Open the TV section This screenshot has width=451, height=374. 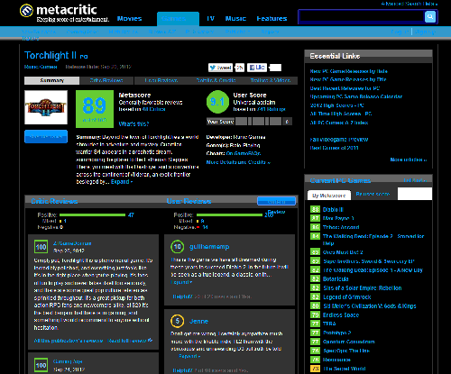210,19
